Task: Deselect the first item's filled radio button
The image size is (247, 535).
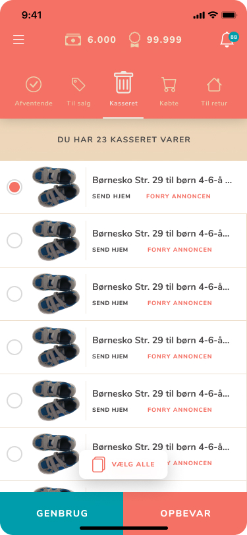Action: click(x=14, y=187)
